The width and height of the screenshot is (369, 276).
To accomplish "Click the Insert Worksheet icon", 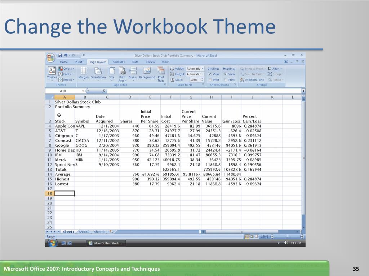I will (x=112, y=232).
